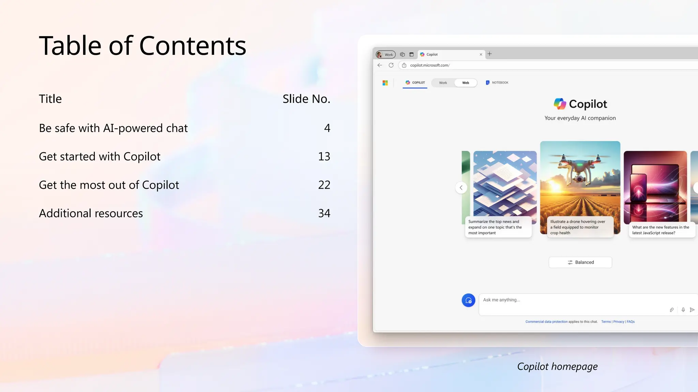Switch the toggle to Web
This screenshot has height=392, width=698.
point(466,83)
